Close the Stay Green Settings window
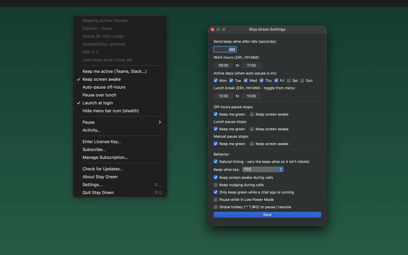The height and width of the screenshot is (255, 408). coord(212,29)
